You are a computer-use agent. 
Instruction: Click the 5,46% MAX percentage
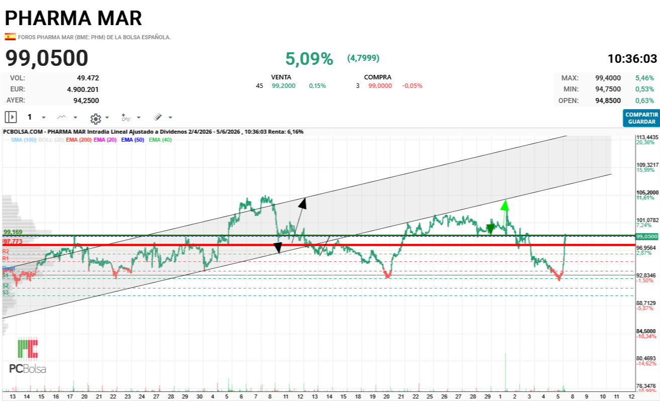pyautogui.click(x=646, y=78)
